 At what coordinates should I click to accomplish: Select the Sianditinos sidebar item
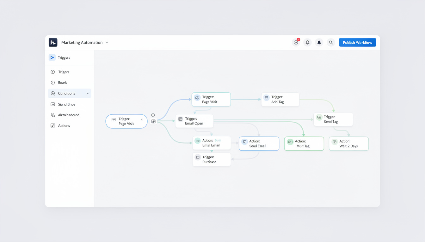click(70, 104)
